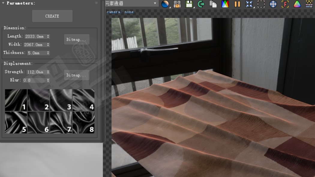Select cloth displacement preset thumbnail 5
The width and height of the screenshot is (315, 177).
click(x=15, y=122)
